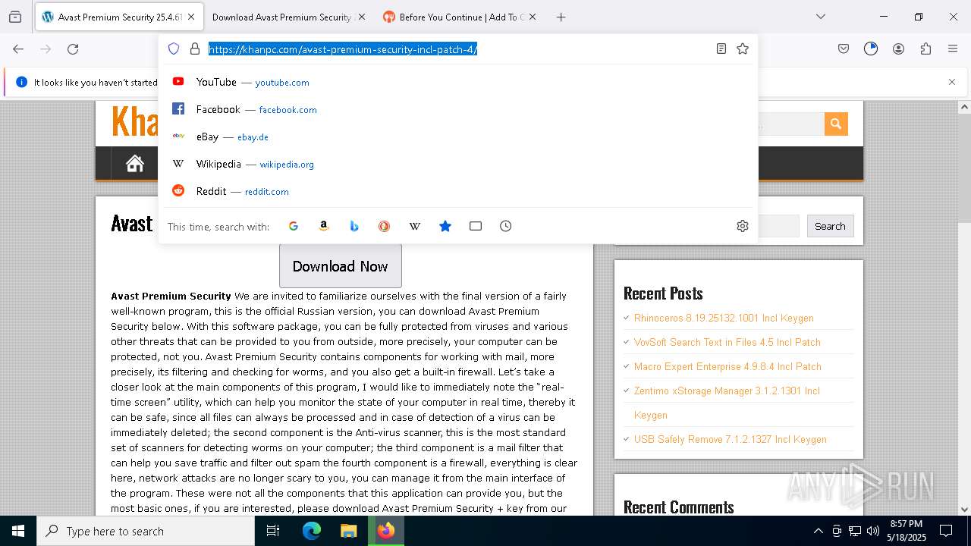
Task: Click page scrollbar down arrow
Action: tap(965, 510)
